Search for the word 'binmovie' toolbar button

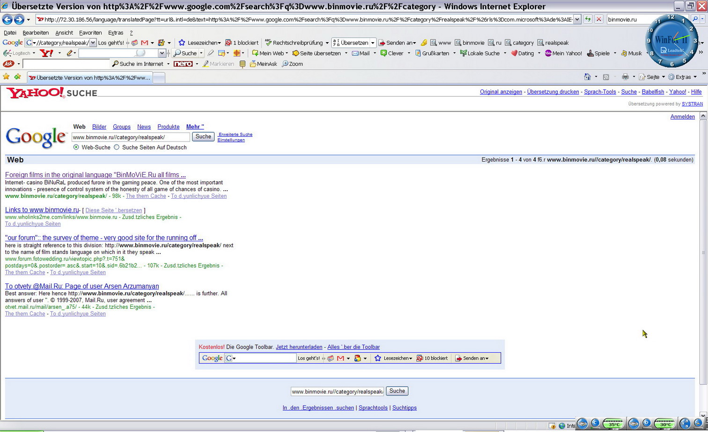click(x=470, y=43)
